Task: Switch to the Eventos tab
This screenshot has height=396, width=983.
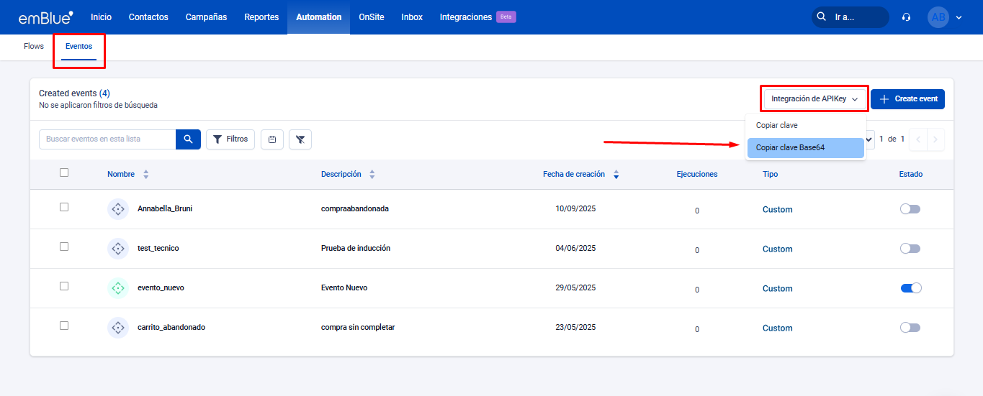Action: tap(78, 47)
